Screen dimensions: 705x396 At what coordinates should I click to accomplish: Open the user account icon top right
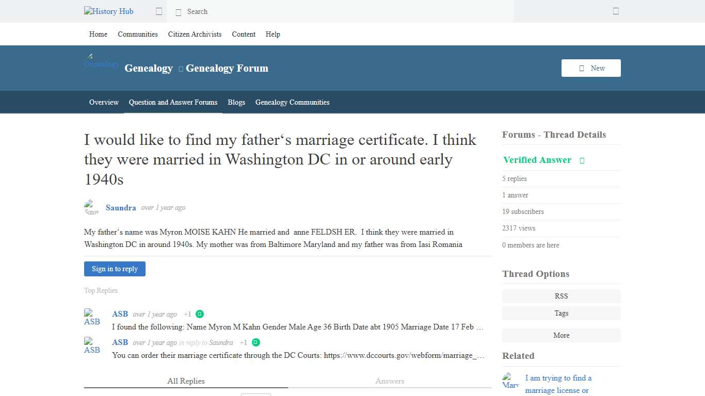615,11
